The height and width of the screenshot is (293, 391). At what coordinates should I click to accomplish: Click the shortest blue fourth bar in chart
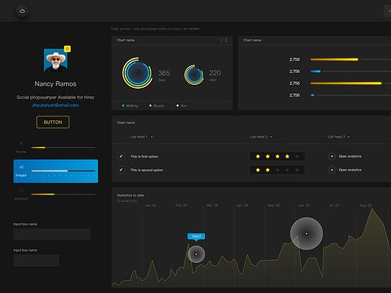[312, 95]
